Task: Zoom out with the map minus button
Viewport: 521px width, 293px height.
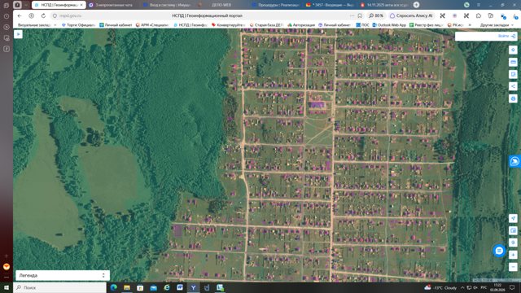Action: (513, 267)
